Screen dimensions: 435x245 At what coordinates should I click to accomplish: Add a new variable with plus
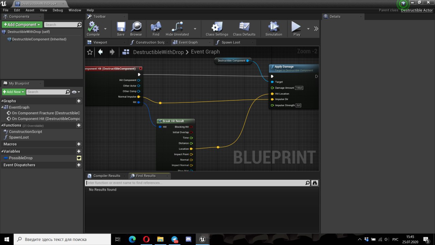point(79,151)
